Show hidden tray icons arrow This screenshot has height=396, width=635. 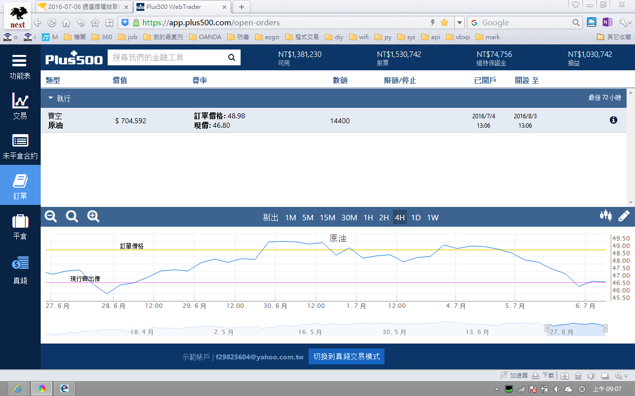pyautogui.click(x=497, y=389)
